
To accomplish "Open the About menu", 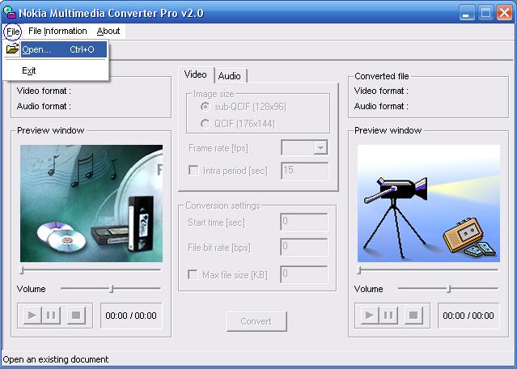I will (108, 31).
